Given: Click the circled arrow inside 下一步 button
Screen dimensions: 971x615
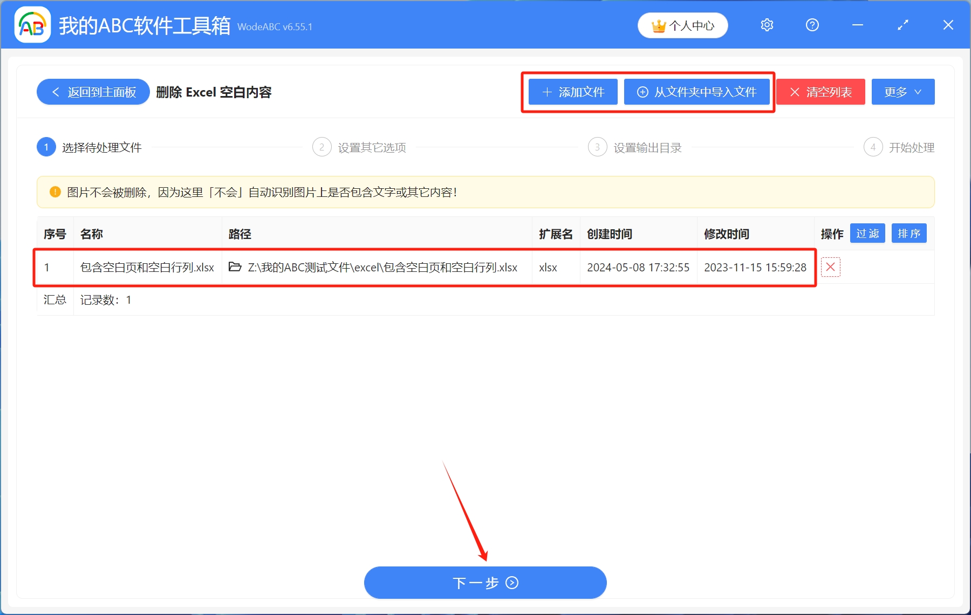Looking at the screenshot, I should pyautogui.click(x=511, y=583).
